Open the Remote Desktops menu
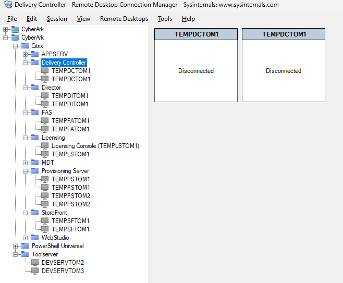Screen dimensions: 343x283 (x=124, y=19)
